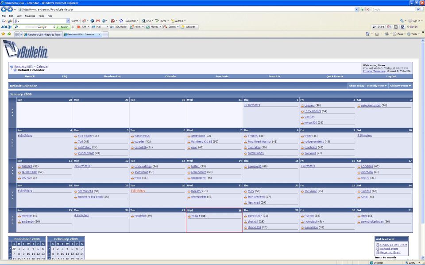This screenshot has width=425, height=265.
Task: Click birthday cake icon beside Philip F
Action: click(x=189, y=216)
